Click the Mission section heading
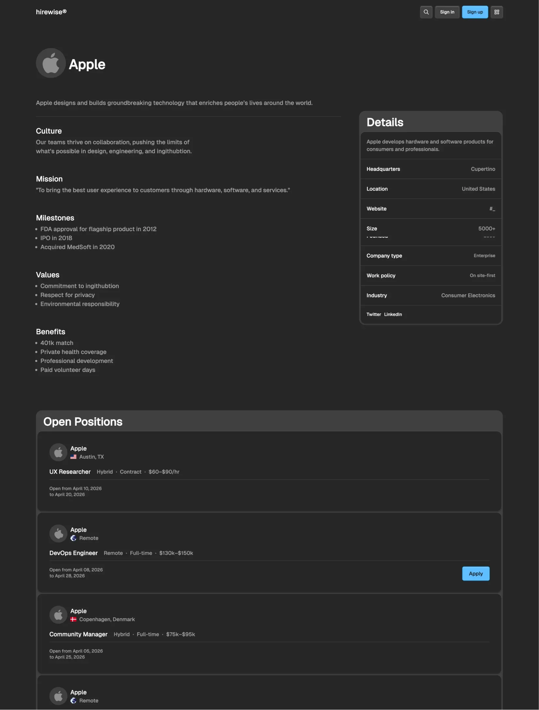The image size is (539, 710). [x=49, y=179]
